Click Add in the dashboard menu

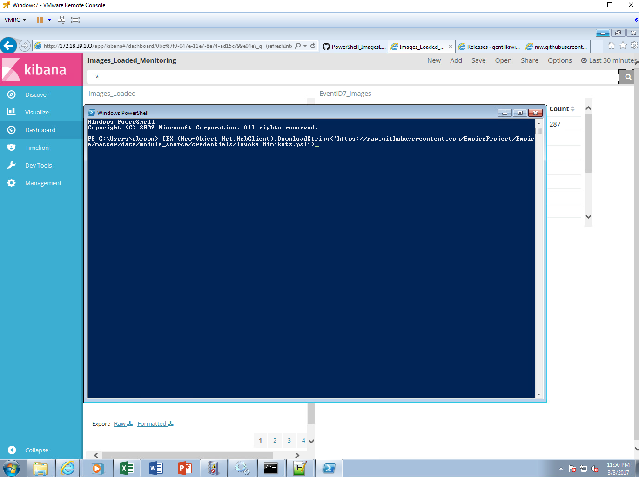456,60
